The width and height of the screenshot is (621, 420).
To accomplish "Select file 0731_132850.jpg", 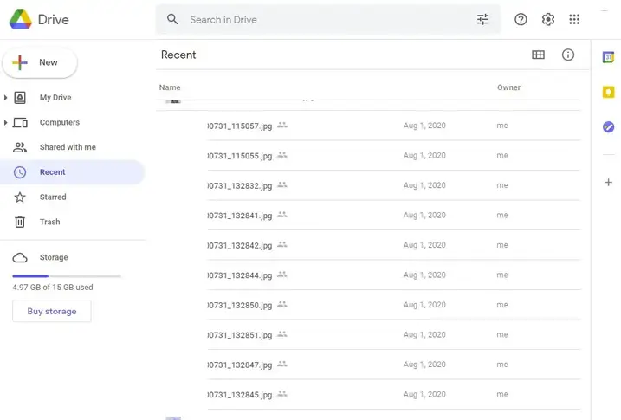I will [x=240, y=305].
